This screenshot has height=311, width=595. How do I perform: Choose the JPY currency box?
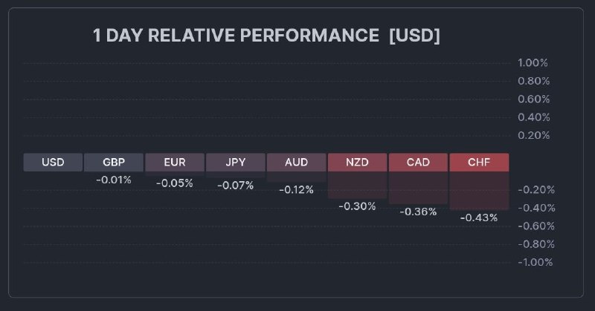(x=236, y=162)
